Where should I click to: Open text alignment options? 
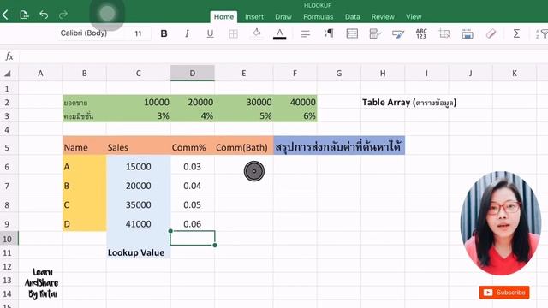pos(305,33)
